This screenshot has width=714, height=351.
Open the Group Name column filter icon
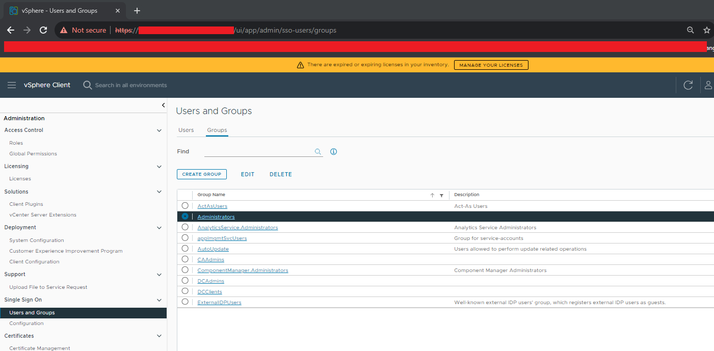[441, 195]
